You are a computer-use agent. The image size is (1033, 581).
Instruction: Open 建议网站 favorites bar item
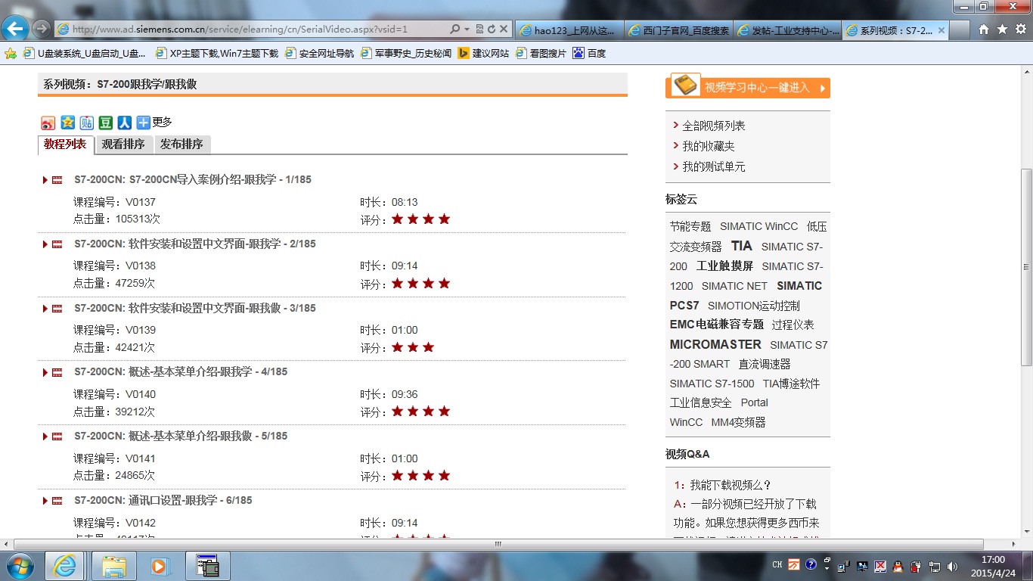pos(484,54)
